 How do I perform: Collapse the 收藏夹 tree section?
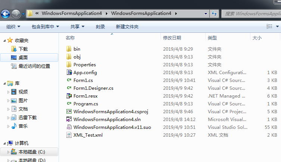click(4, 41)
